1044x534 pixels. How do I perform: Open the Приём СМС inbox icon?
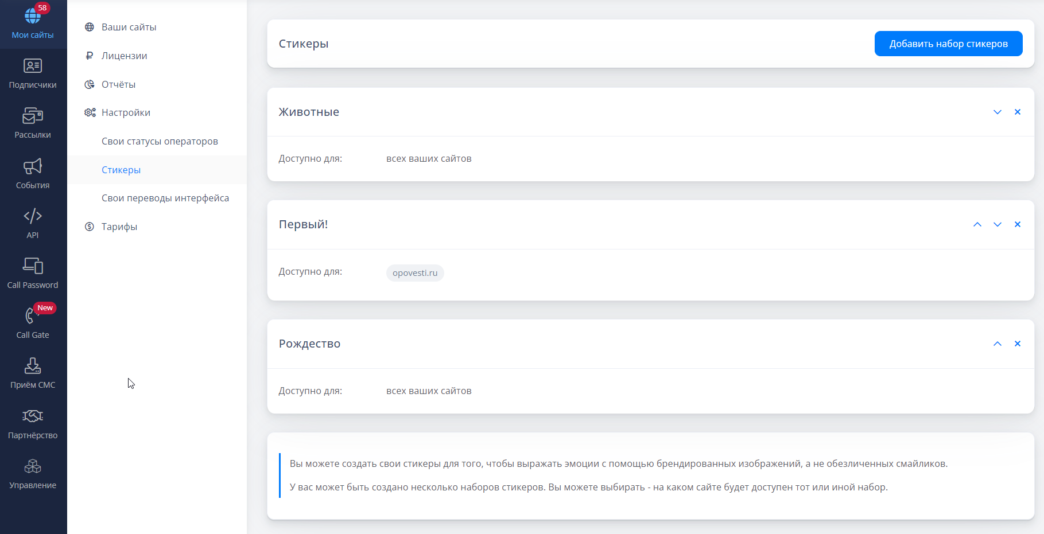pyautogui.click(x=33, y=366)
